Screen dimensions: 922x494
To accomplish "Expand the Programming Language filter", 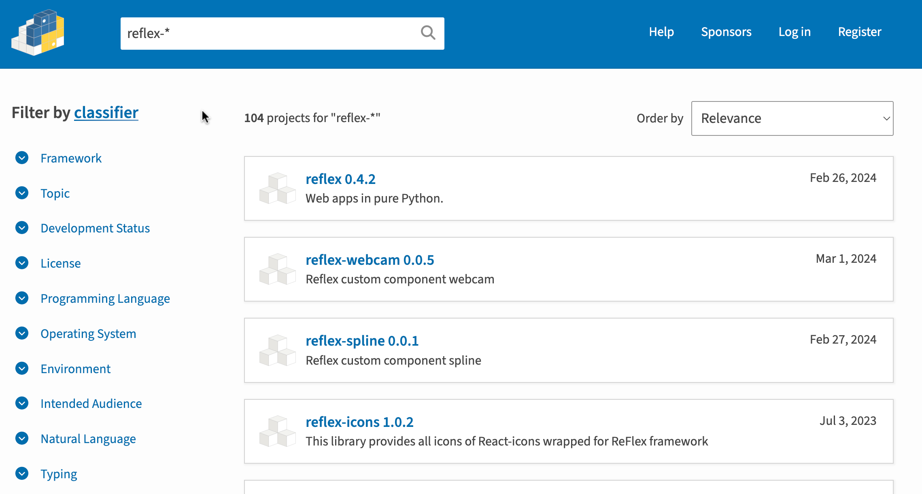I will pyautogui.click(x=22, y=298).
